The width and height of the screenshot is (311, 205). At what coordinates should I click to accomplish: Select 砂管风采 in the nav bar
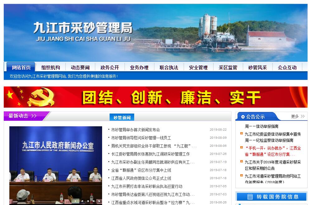pos(257,68)
